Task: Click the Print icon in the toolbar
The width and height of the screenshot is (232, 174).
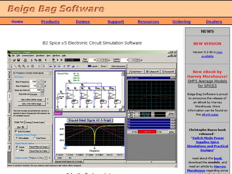Action: point(25,60)
